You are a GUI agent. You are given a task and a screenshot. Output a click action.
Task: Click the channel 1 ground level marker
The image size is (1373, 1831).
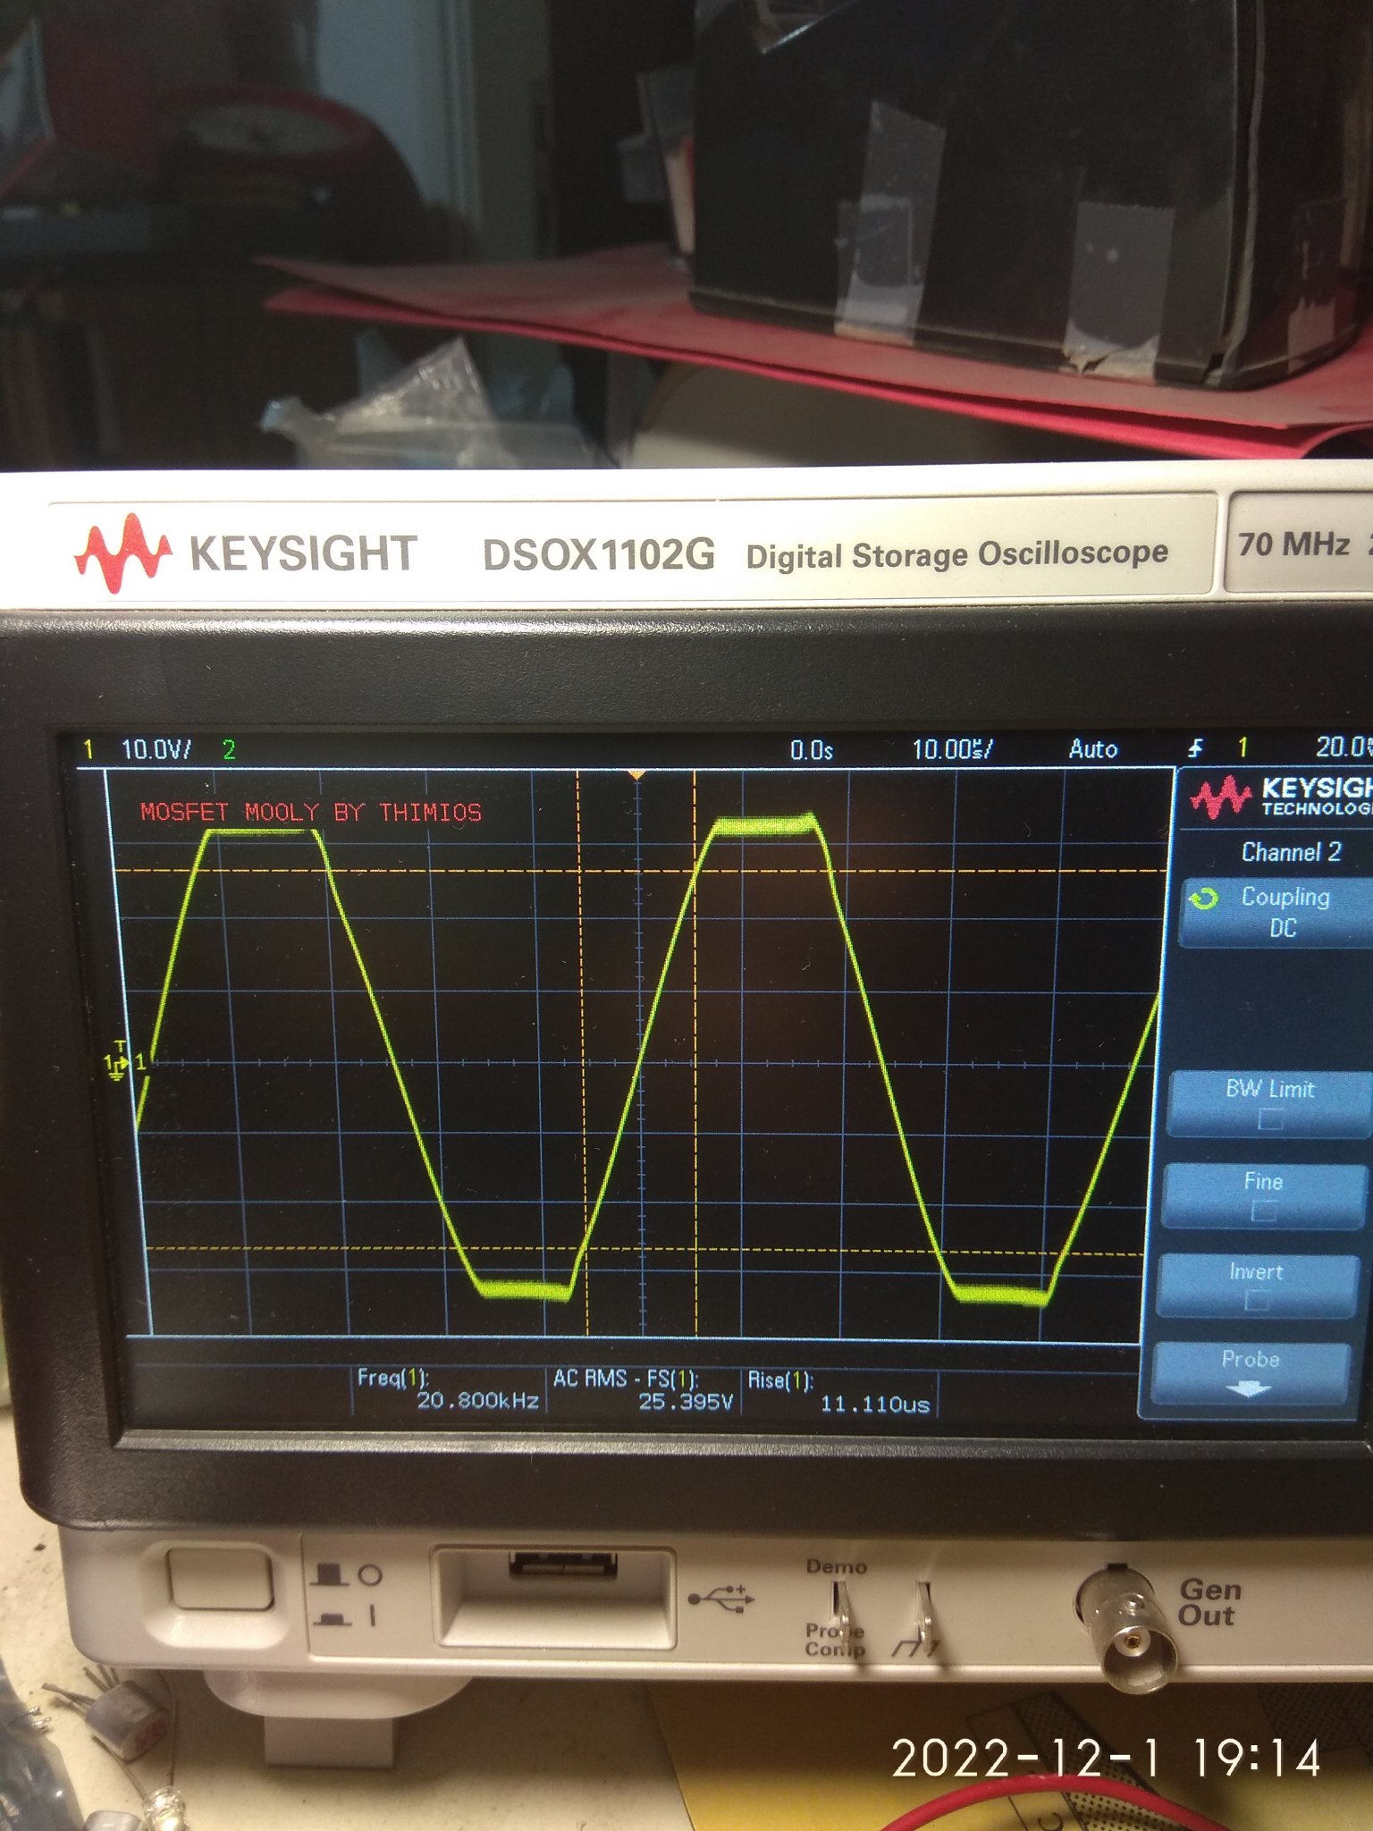117,1064
